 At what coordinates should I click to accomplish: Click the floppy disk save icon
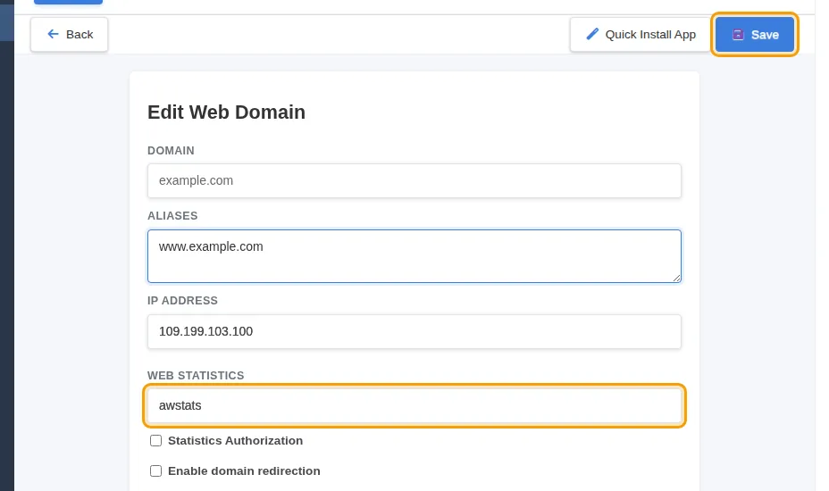click(738, 34)
